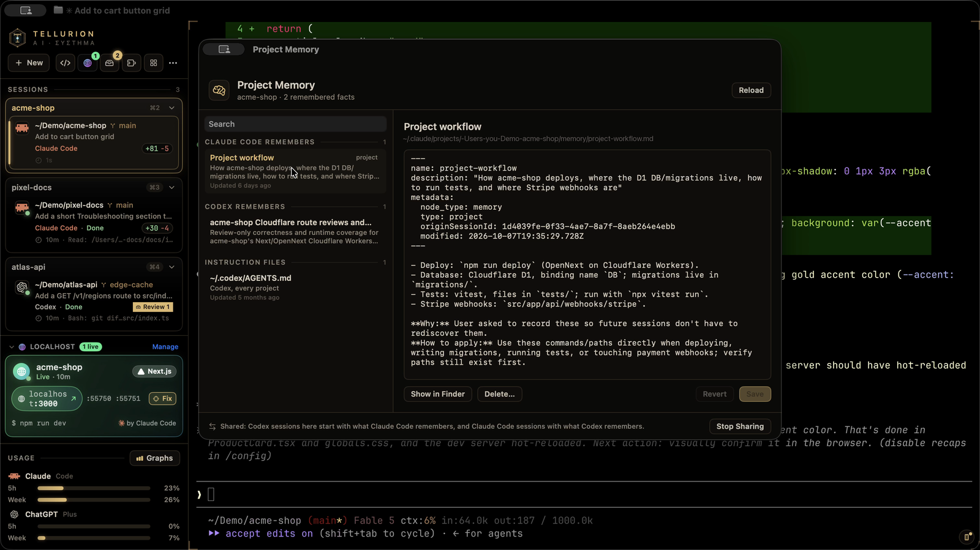Click the small icon at bottom-right terminal corner
Screen dimensions: 980x550
point(967,537)
